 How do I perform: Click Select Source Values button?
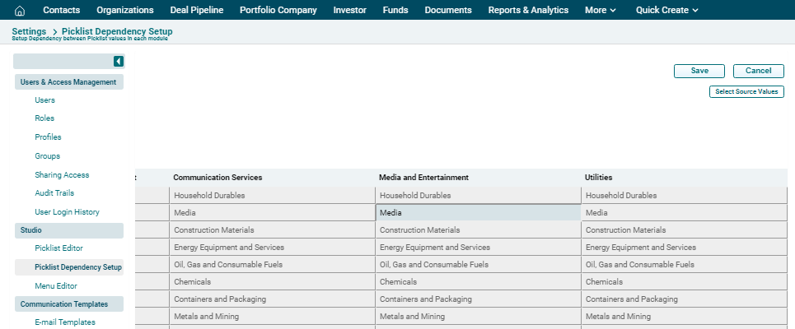(x=746, y=91)
